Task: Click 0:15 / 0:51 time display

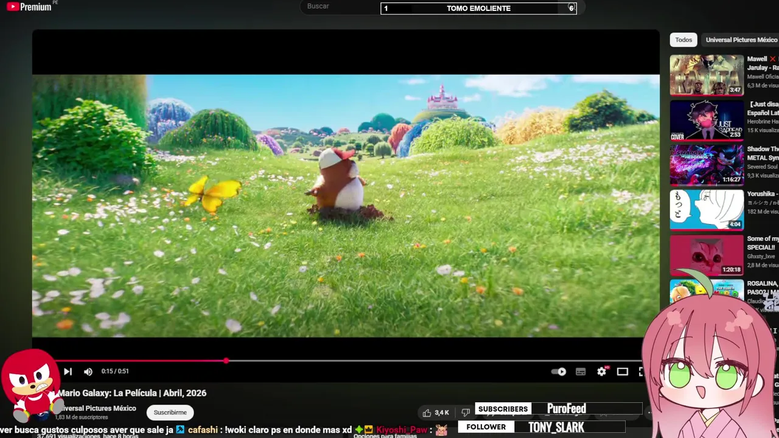Action: [115, 371]
